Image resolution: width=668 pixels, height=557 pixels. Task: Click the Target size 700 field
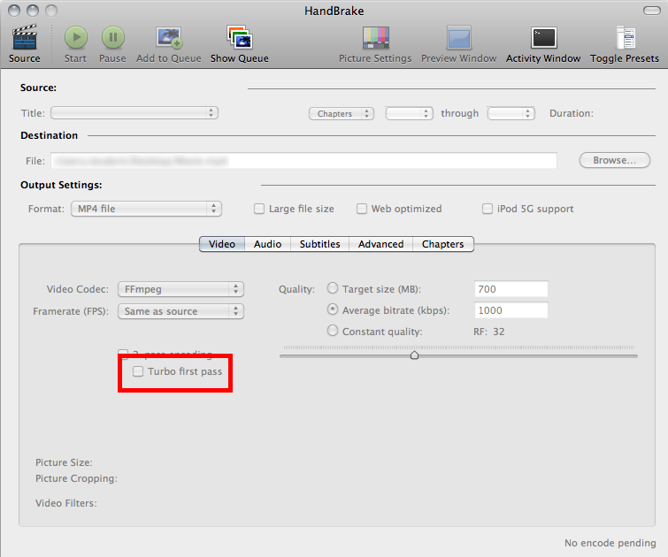pos(511,289)
